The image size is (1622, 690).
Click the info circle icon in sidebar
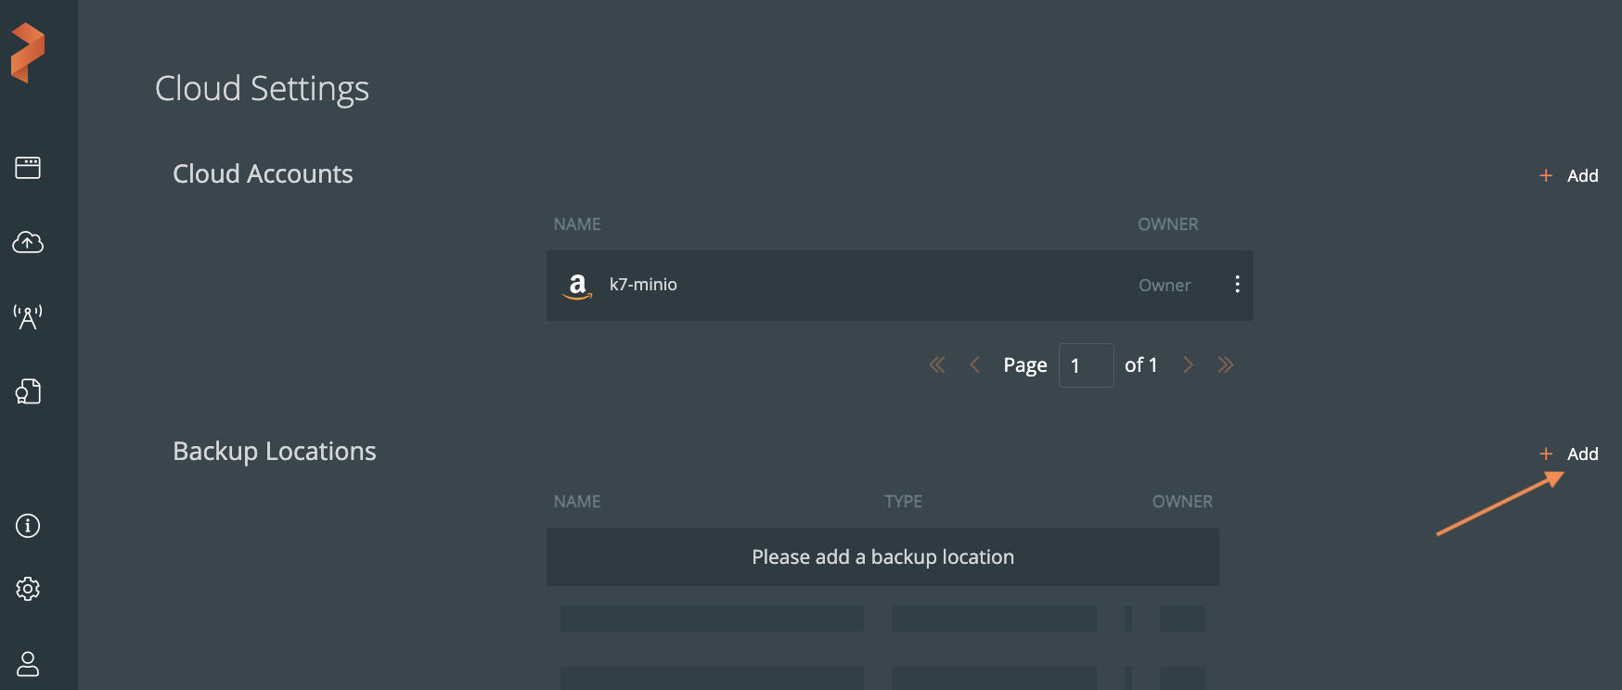pos(28,526)
